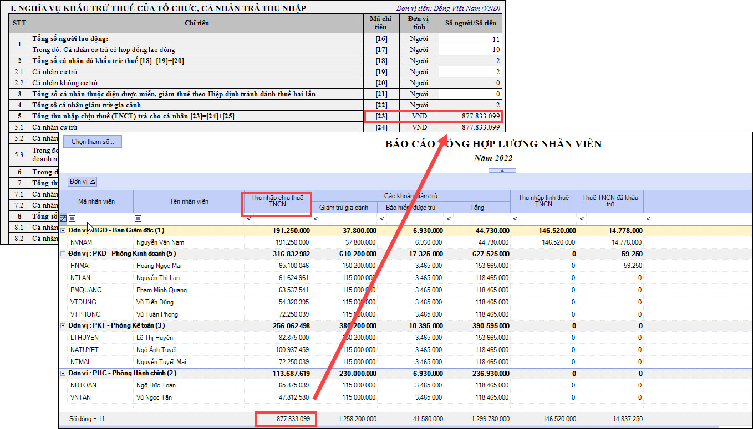Click the ≤ filter icon under Thu nhập chịu thuế TNCN
The image size is (753, 429).
tap(249, 219)
